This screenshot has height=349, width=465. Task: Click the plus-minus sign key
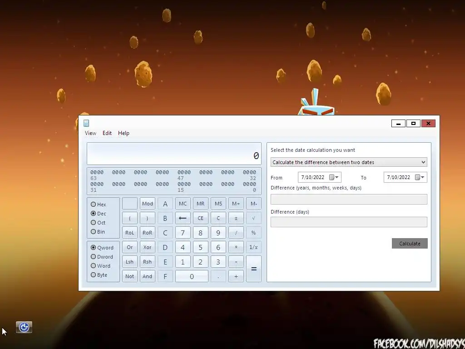click(236, 218)
